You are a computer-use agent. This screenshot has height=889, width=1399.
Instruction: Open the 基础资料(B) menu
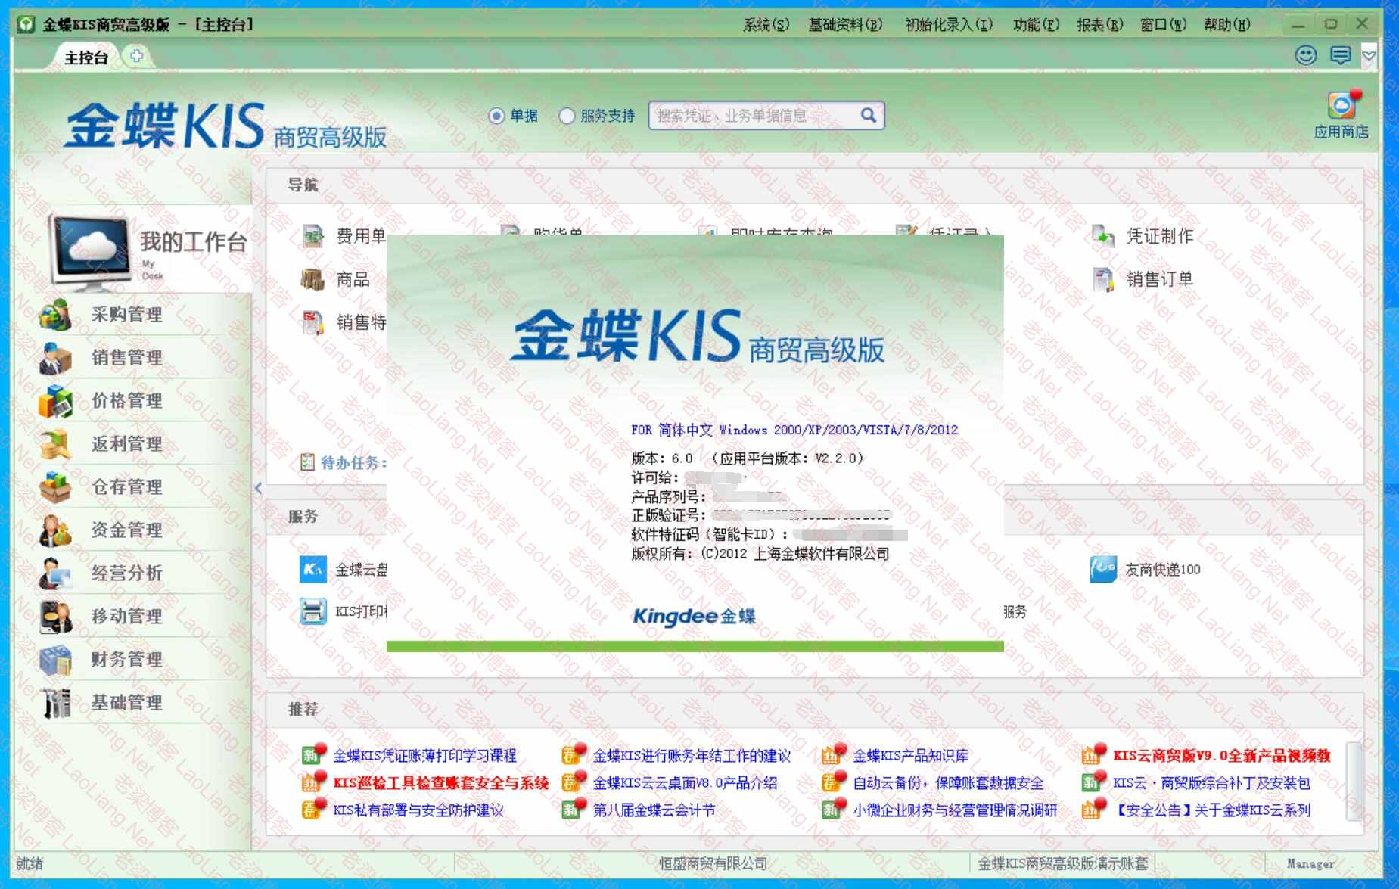[845, 25]
